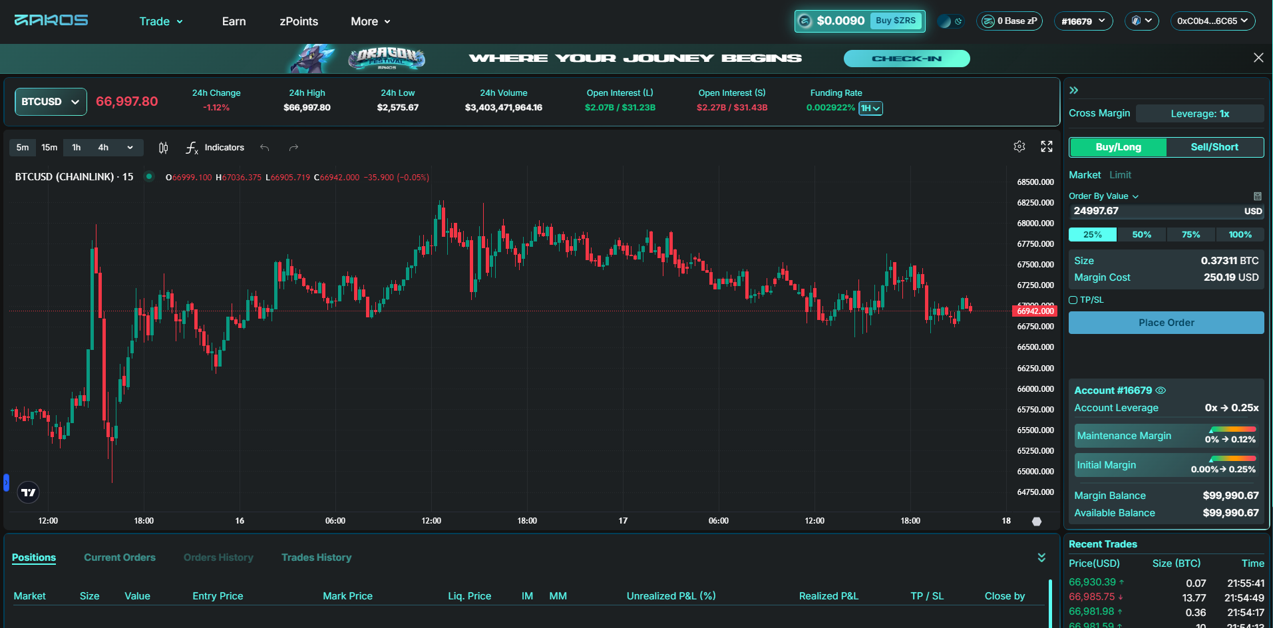
Task: Open the BTCUSD market pair dropdown
Action: coord(51,102)
